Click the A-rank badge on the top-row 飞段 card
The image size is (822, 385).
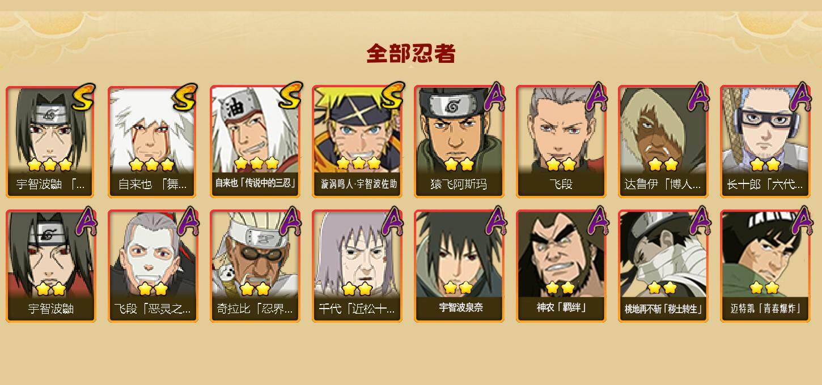[x=596, y=96]
